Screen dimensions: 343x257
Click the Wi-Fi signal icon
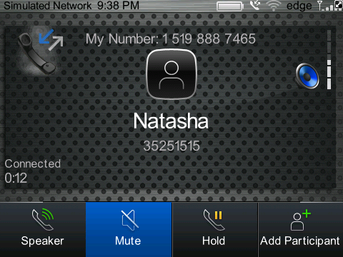pyautogui.click(x=274, y=6)
